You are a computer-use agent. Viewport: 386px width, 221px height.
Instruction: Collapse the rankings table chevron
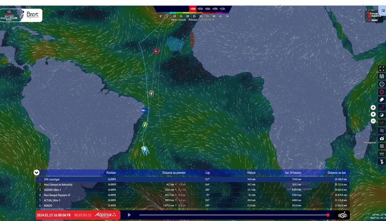37,173
